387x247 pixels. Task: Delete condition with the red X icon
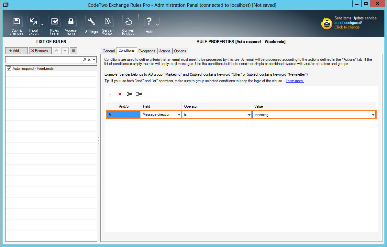coord(120,94)
